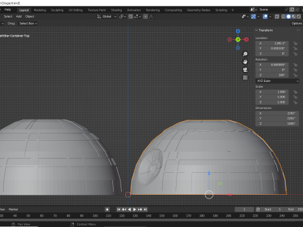Switch to wireframe shading mode
This screenshot has width=303, height=227.
(x=283, y=16)
